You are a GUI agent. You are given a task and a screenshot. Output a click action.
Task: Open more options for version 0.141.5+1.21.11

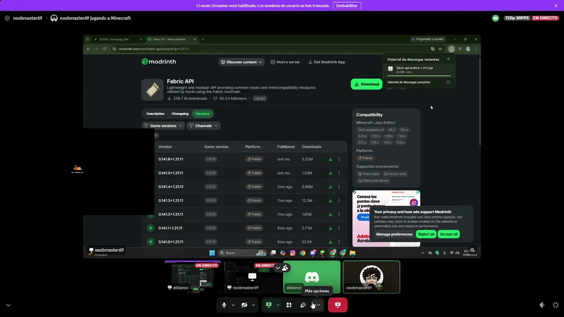[x=339, y=173]
